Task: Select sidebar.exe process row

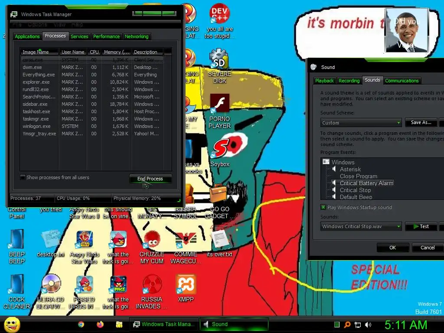Action: coord(92,104)
